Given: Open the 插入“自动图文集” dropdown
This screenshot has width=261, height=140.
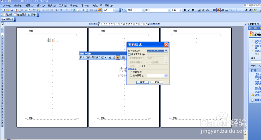Looking at the screenshot, I should click(x=93, y=58).
